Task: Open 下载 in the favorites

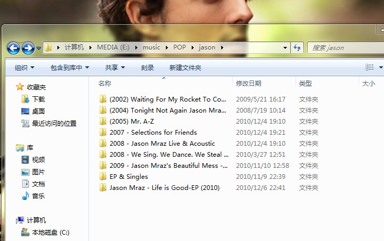Action: click(38, 99)
